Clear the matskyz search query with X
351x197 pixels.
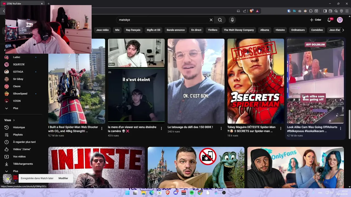[211, 20]
